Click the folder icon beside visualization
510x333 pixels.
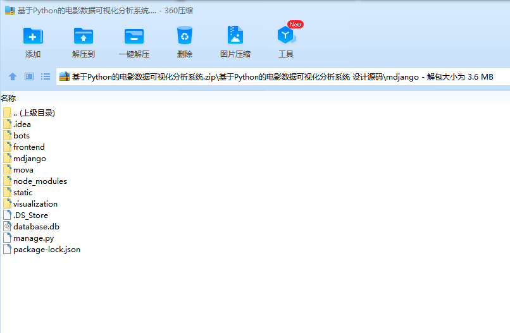click(7, 203)
